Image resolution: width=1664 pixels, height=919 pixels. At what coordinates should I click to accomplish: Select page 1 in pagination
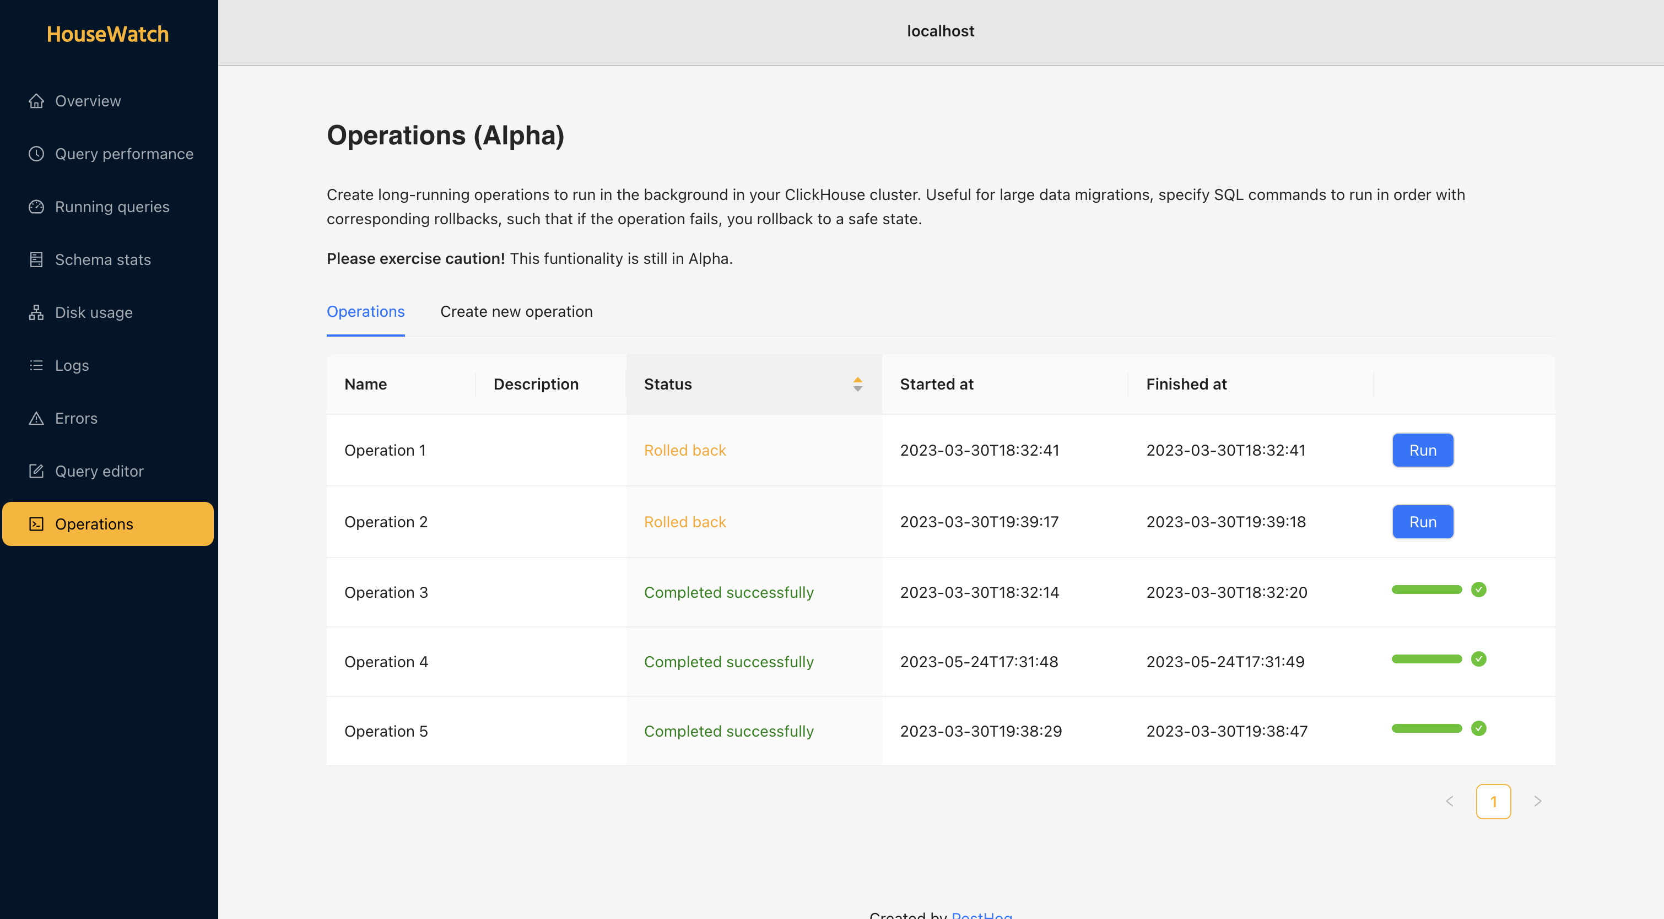(x=1493, y=802)
